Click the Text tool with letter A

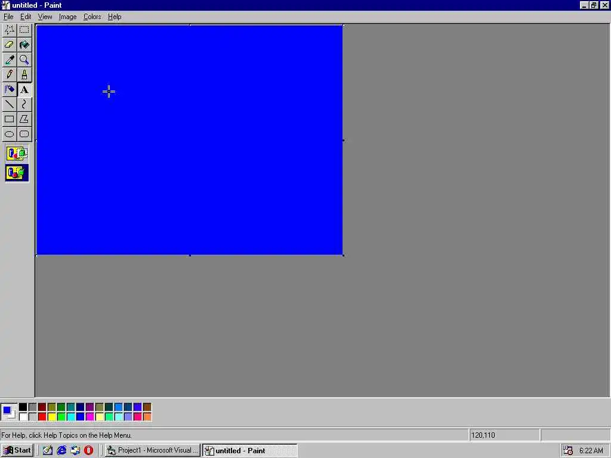coord(24,89)
